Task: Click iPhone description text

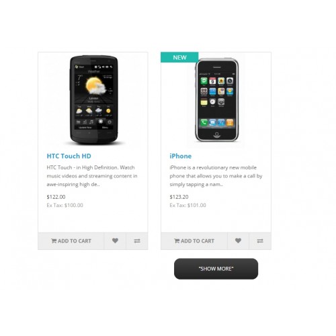Action: (x=216, y=176)
